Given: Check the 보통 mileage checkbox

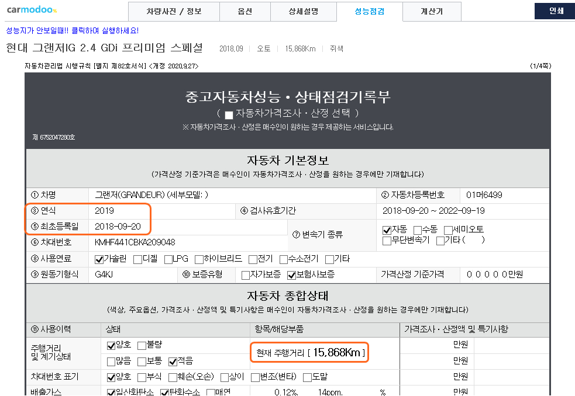Looking at the screenshot, I should coord(142,362).
